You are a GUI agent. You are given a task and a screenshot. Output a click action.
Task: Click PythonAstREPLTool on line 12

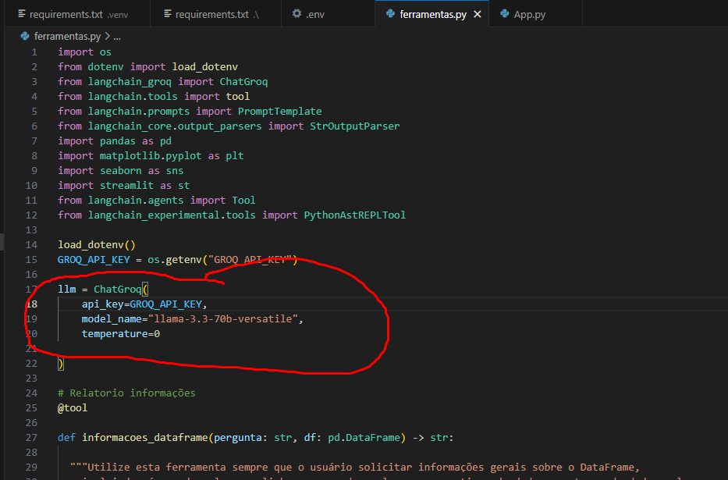point(355,215)
